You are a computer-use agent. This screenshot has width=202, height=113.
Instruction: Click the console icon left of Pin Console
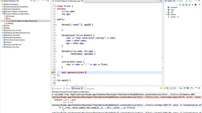181,88
